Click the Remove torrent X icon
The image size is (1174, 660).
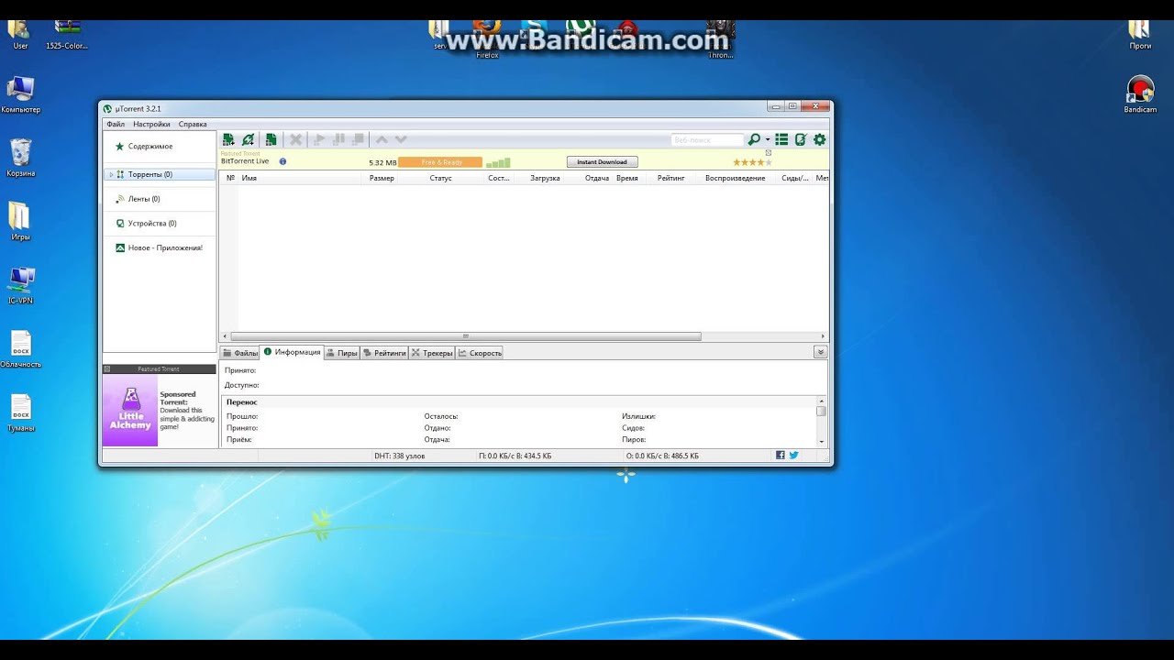click(295, 139)
